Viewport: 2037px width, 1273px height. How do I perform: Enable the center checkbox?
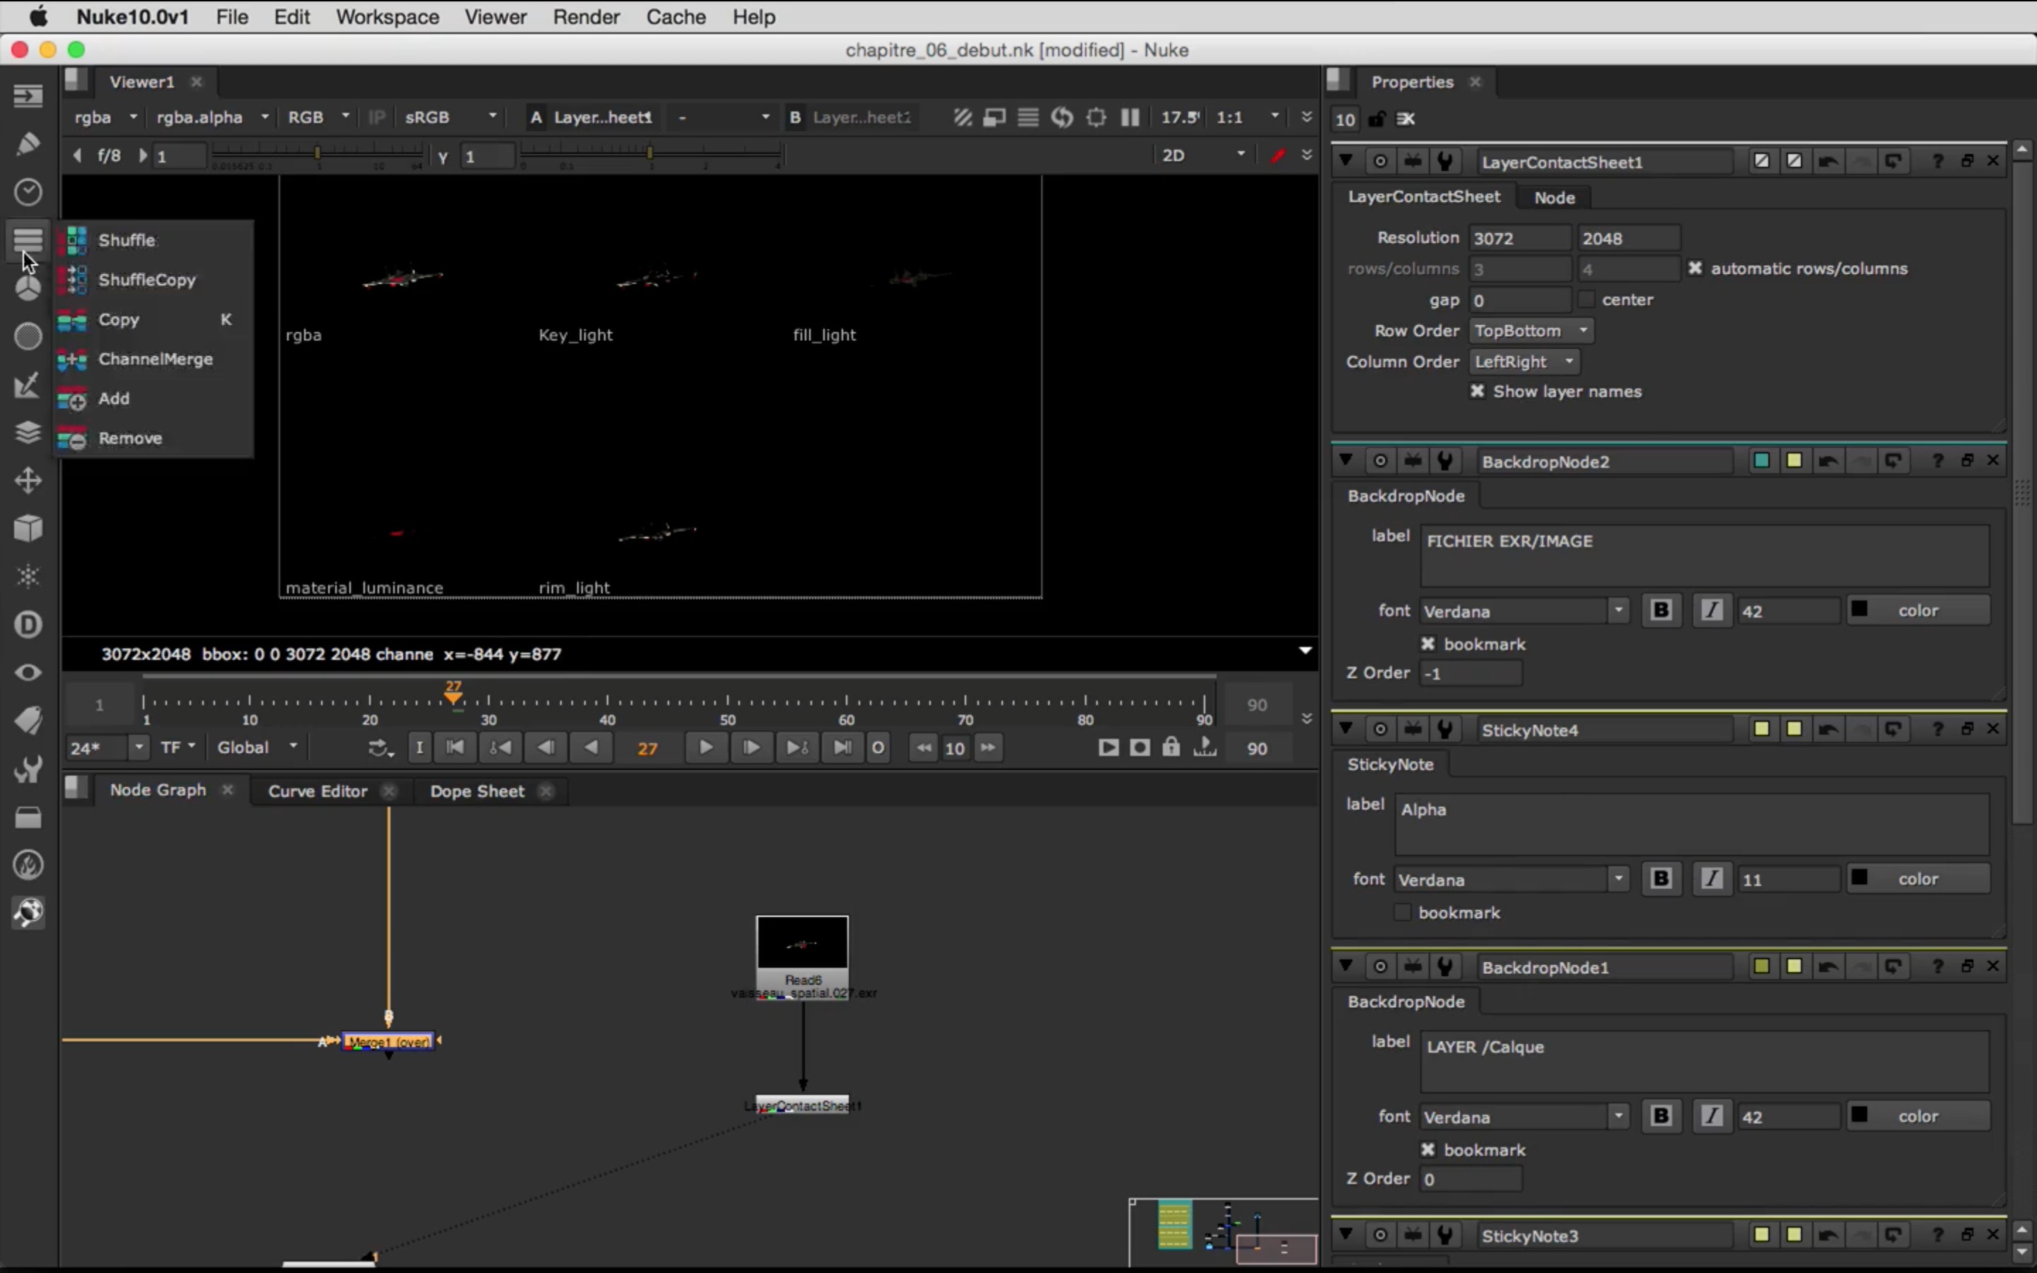(1586, 300)
